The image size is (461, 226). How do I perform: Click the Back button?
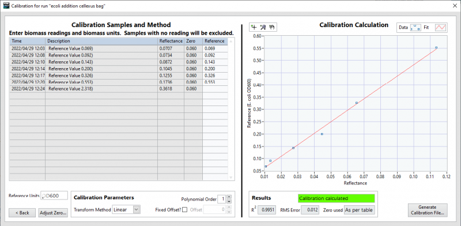click(x=22, y=213)
